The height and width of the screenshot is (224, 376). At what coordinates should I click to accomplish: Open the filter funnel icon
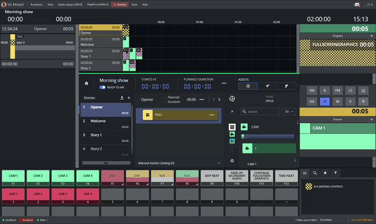point(335,173)
